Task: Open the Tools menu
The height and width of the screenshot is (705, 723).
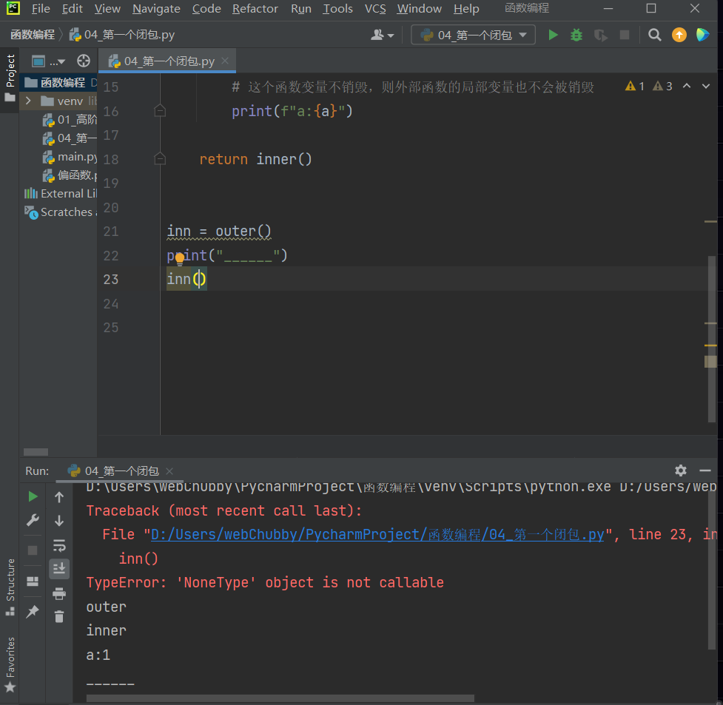Action: pos(337,9)
